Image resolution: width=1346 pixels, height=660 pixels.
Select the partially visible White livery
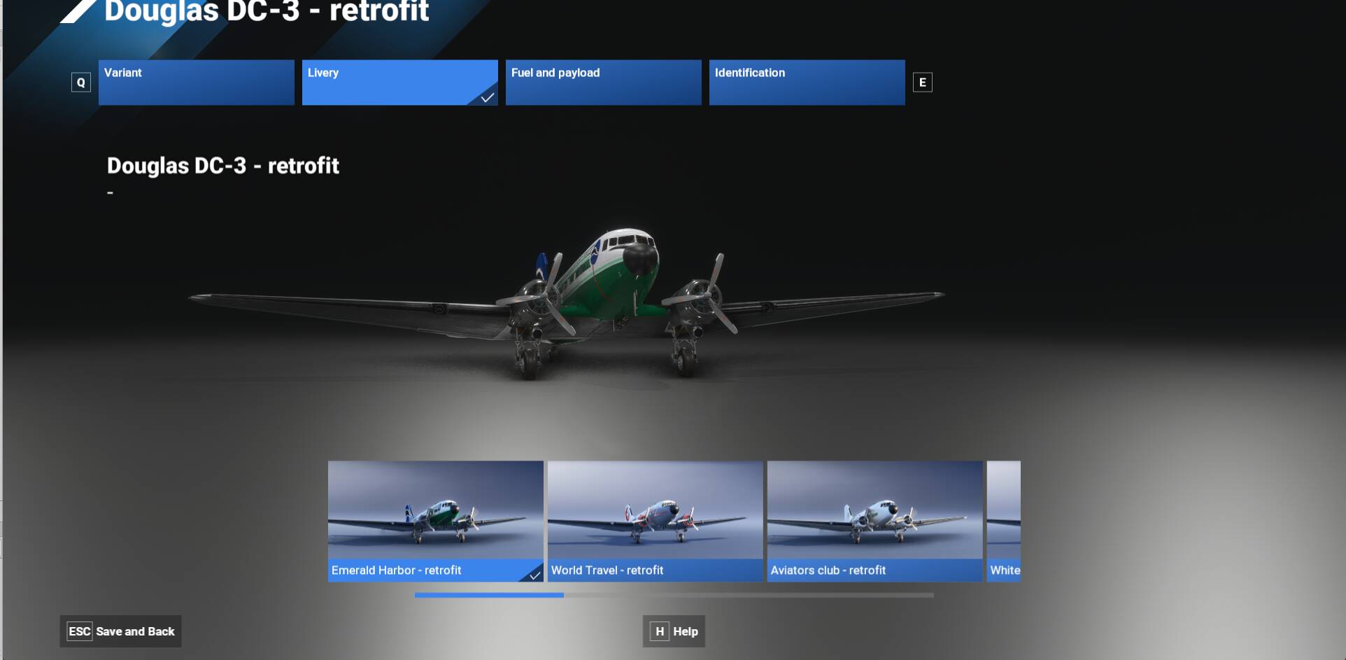(x=1004, y=521)
